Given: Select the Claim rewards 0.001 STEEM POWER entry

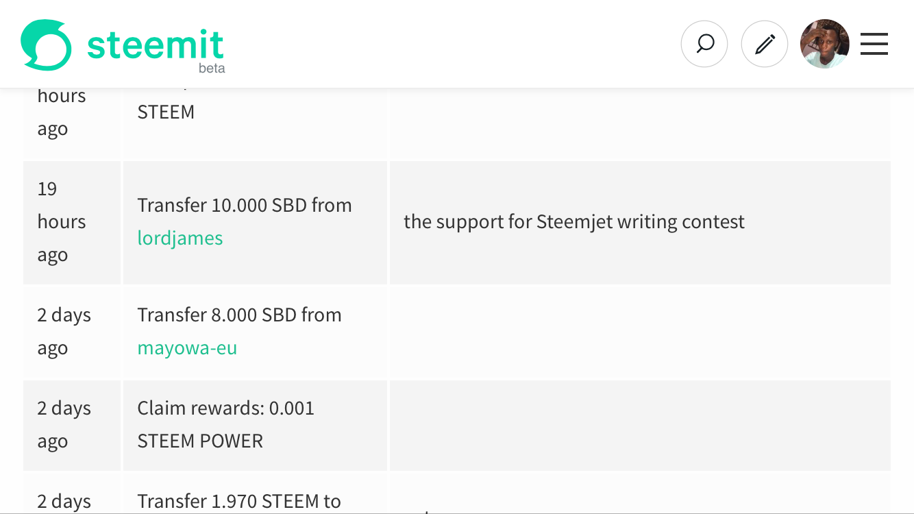Looking at the screenshot, I should tap(226, 425).
